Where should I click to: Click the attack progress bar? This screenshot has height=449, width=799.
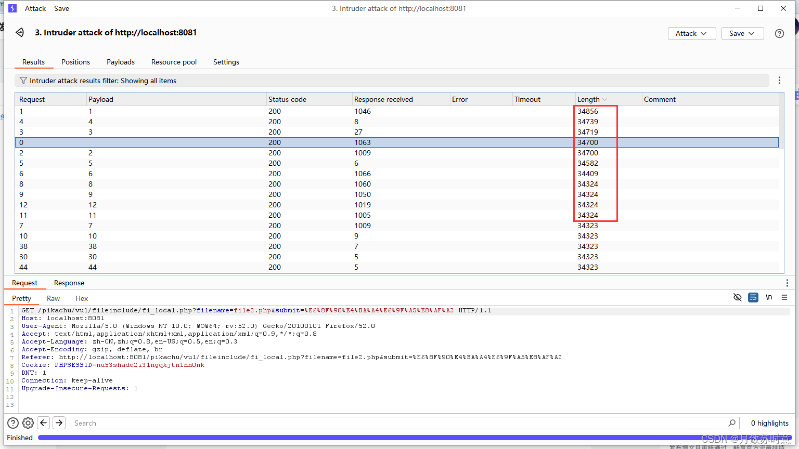point(414,438)
